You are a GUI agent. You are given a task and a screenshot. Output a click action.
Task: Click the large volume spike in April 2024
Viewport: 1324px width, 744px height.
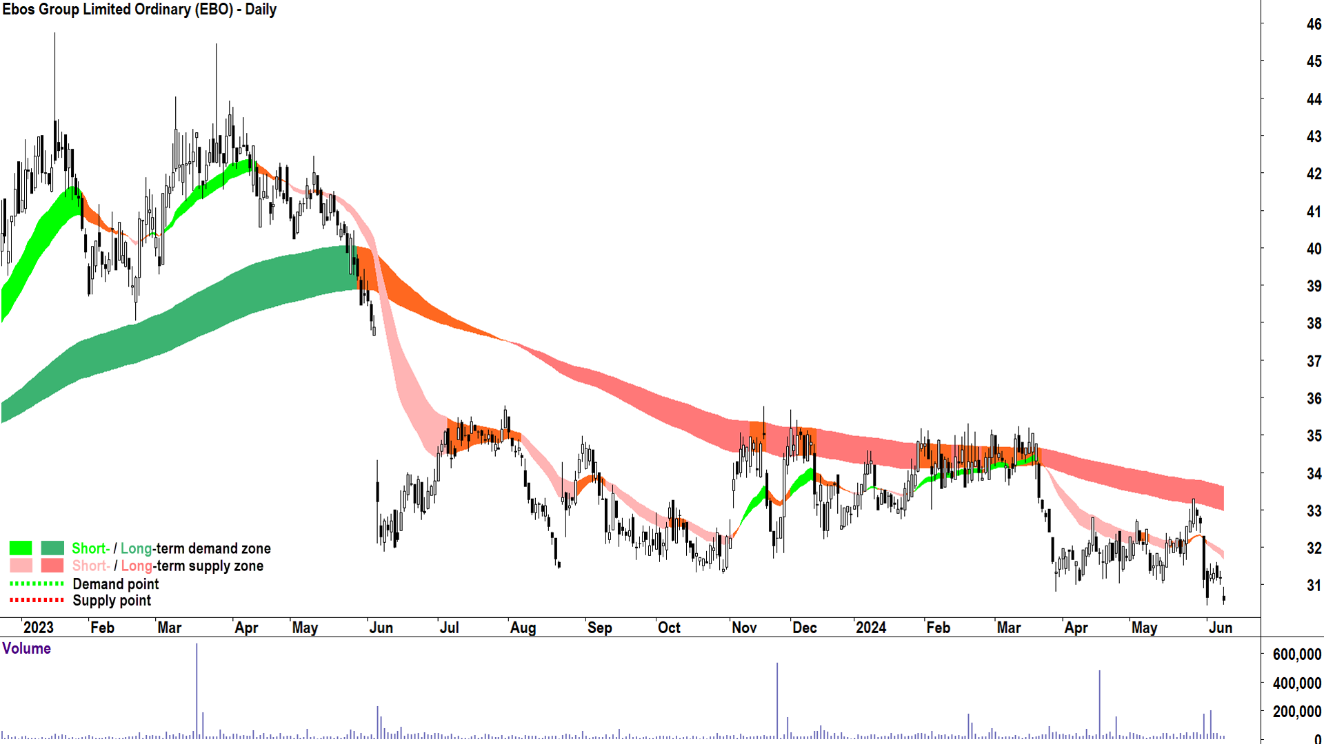tap(1099, 704)
